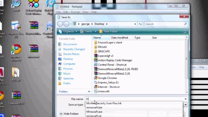Screen dimensions: 208x117
Task: Expand the Folders section chevron
Action: click(89, 92)
